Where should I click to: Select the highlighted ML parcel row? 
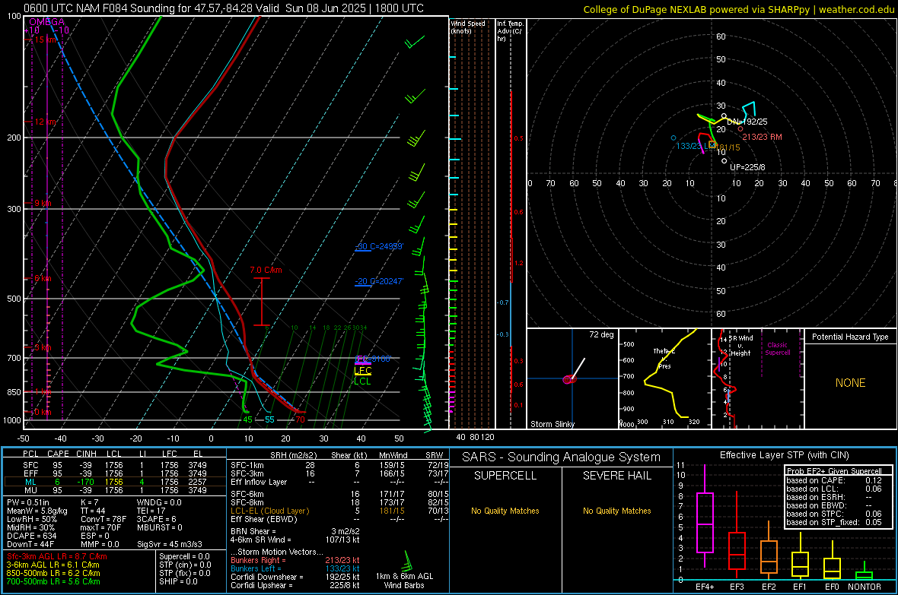coord(115,482)
